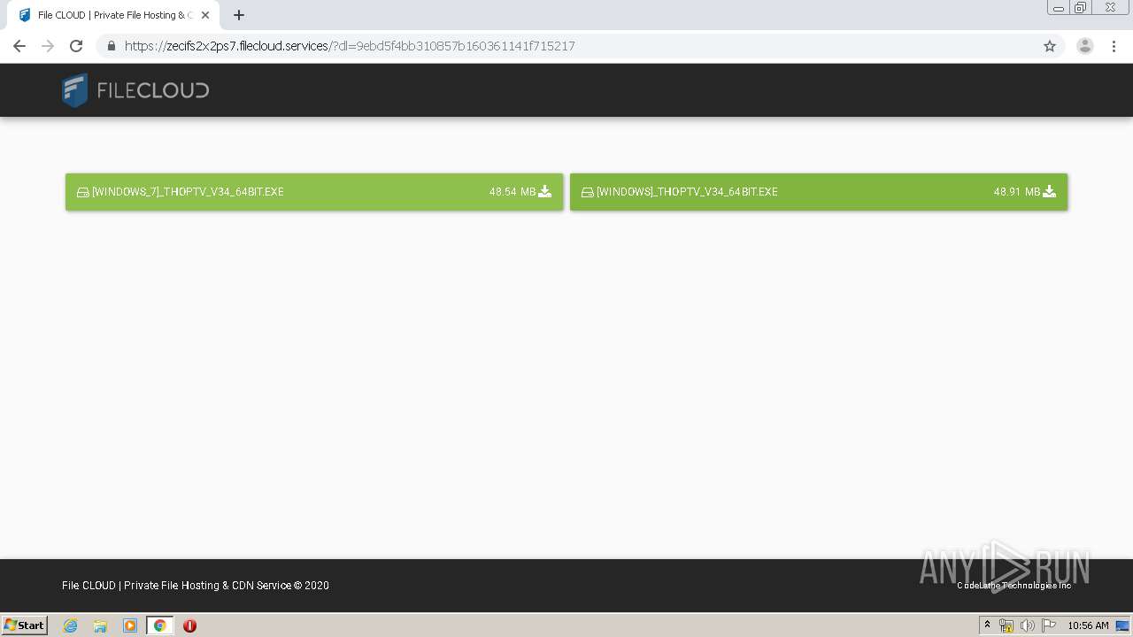Image resolution: width=1133 pixels, height=637 pixels.
Task: Click the 10:56 AM clock
Action: tap(1088, 625)
